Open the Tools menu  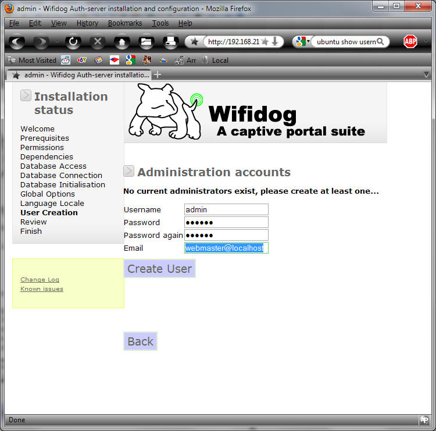pyautogui.click(x=160, y=23)
